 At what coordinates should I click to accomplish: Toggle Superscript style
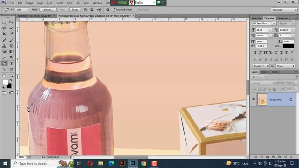click(276, 53)
